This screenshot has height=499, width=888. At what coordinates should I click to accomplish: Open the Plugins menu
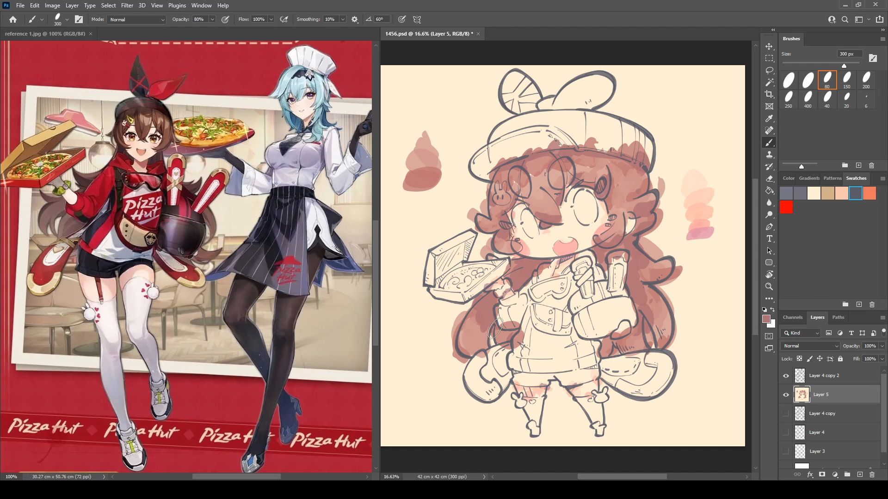[x=177, y=6]
